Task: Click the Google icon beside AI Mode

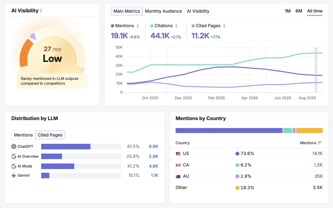Action: click(14, 166)
